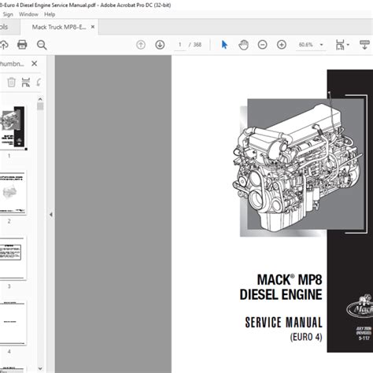This screenshot has height=373, width=373.
Task: Click the scrolling mode toolbar icon
Action: 364,45
